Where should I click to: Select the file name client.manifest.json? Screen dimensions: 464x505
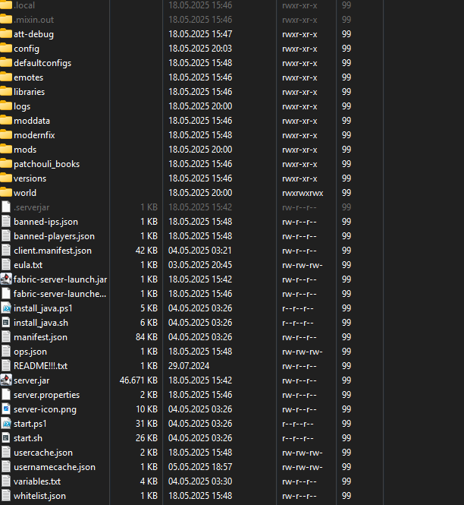click(52, 251)
